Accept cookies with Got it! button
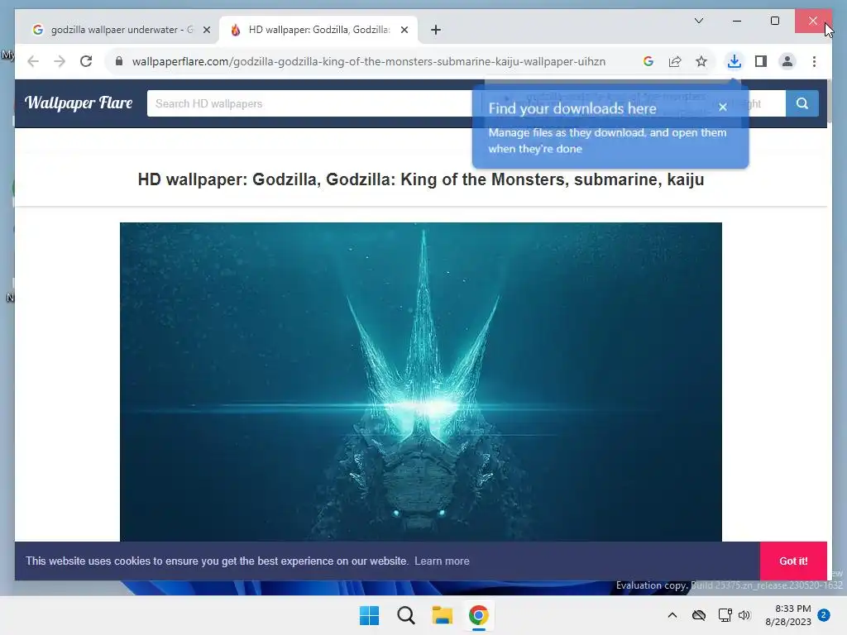Screen dimensions: 847x635 pyautogui.click(x=793, y=561)
